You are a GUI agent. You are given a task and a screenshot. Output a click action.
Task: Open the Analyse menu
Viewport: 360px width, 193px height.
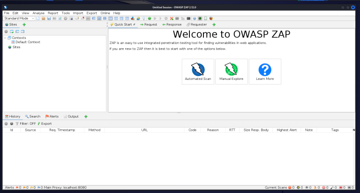click(x=38, y=13)
